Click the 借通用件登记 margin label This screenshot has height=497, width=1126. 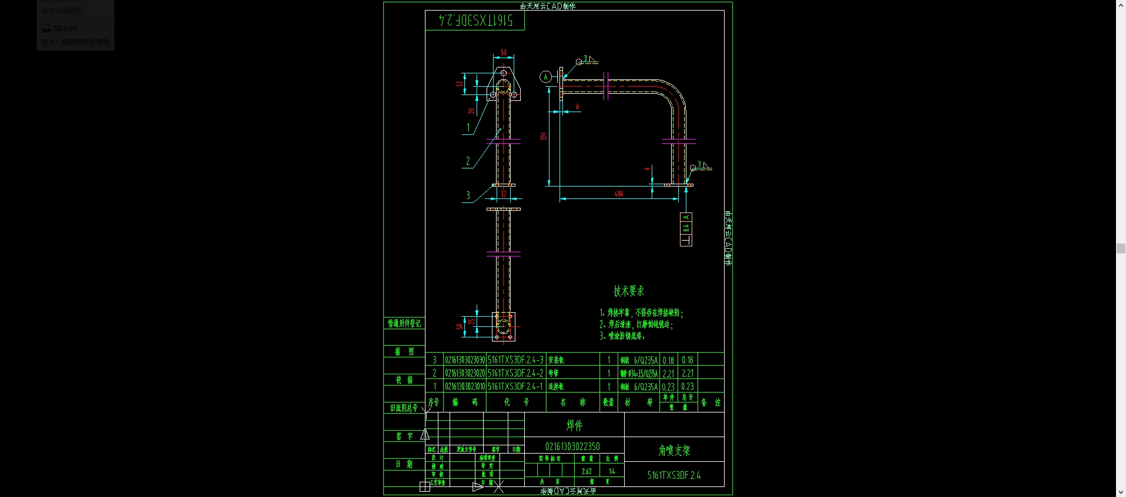[404, 323]
